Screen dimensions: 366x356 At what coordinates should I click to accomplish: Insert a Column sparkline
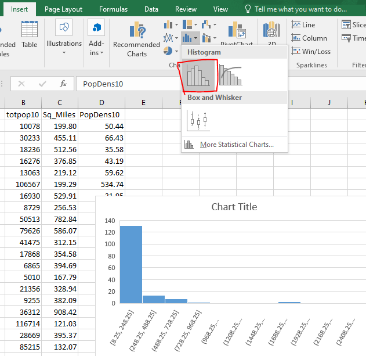point(309,38)
